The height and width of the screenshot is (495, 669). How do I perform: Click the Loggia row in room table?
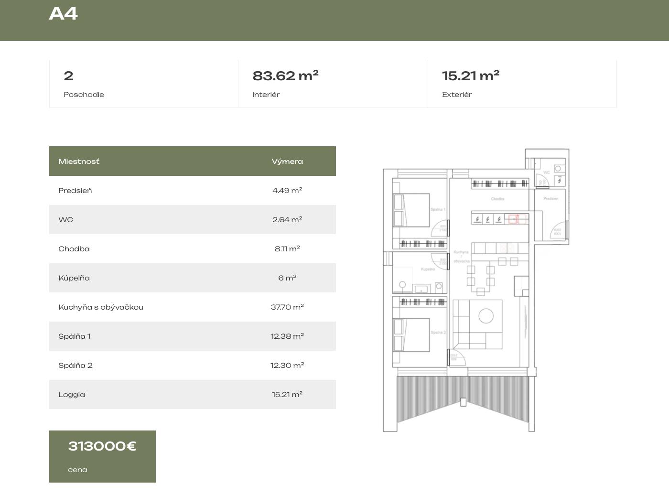coord(192,394)
